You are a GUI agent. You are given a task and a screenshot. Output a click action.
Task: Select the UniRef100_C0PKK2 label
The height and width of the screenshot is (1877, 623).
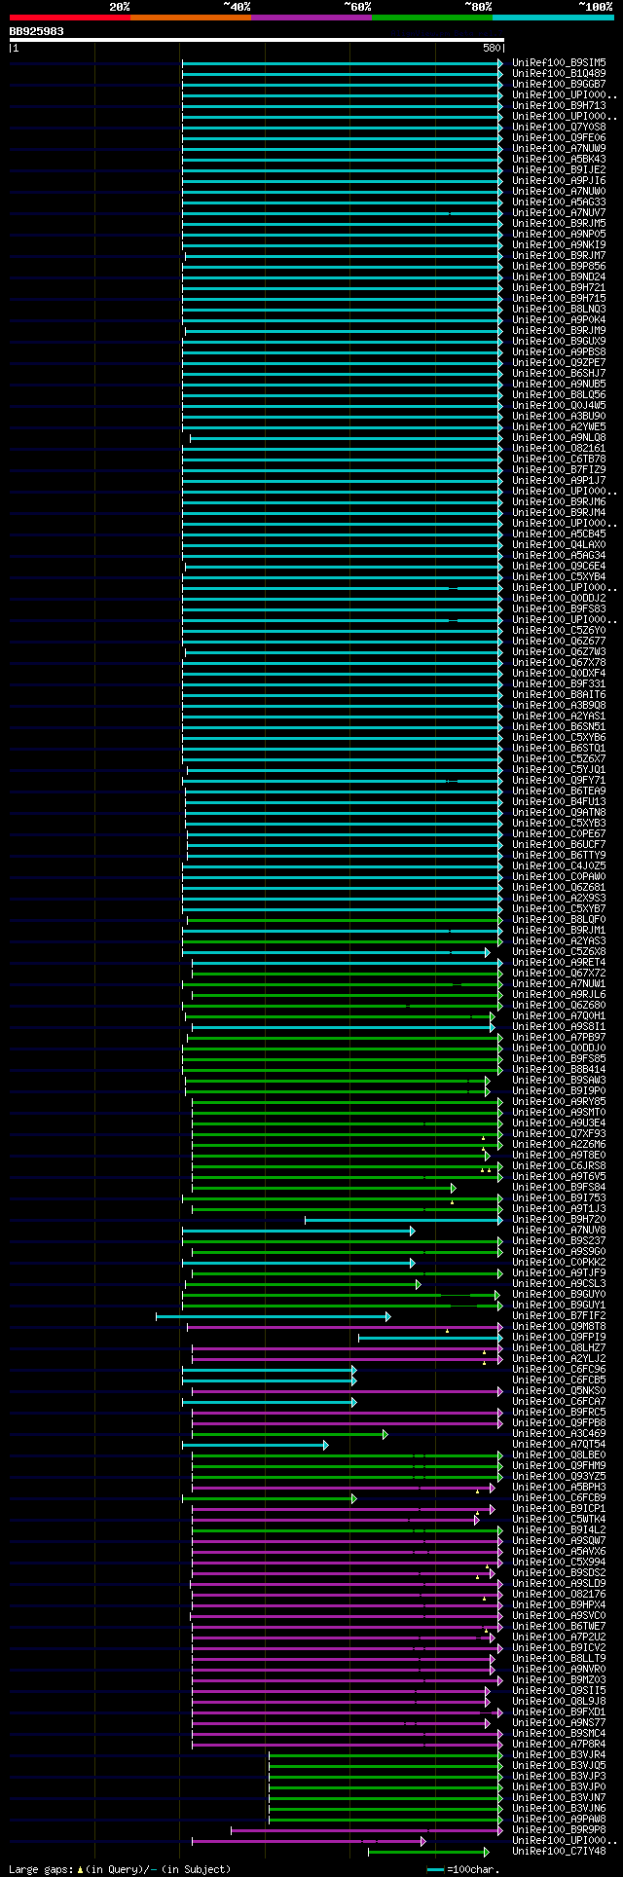[559, 1262]
